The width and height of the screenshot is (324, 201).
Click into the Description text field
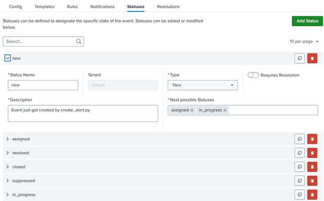[83, 113]
